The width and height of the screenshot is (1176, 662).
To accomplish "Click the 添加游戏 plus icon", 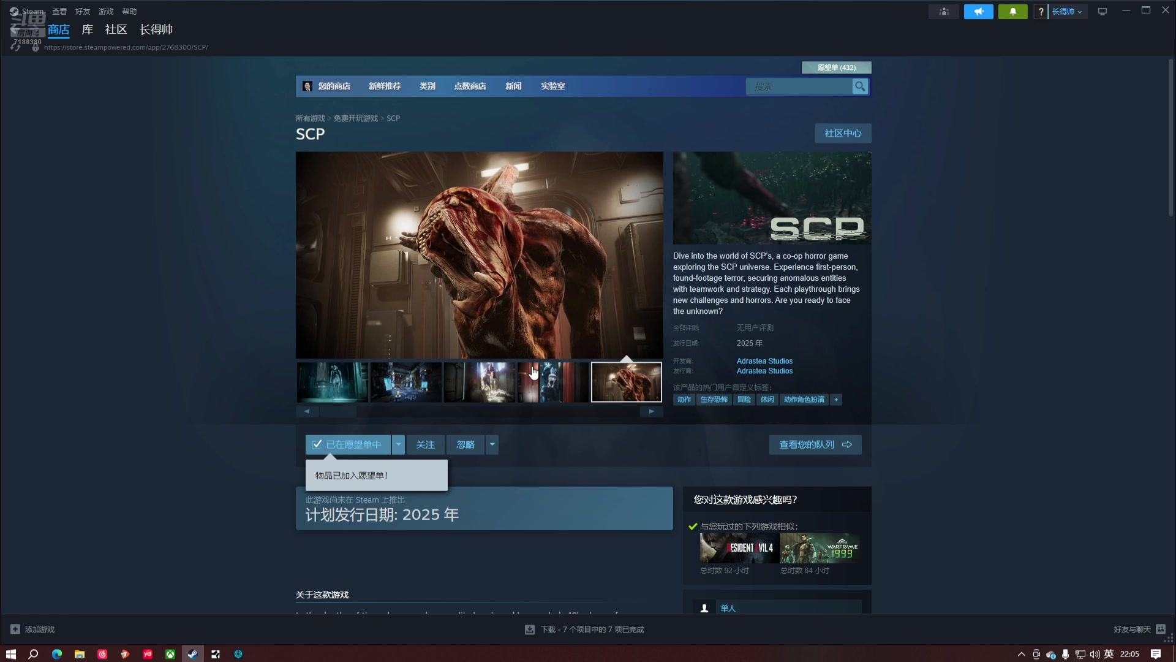I will coord(15,630).
